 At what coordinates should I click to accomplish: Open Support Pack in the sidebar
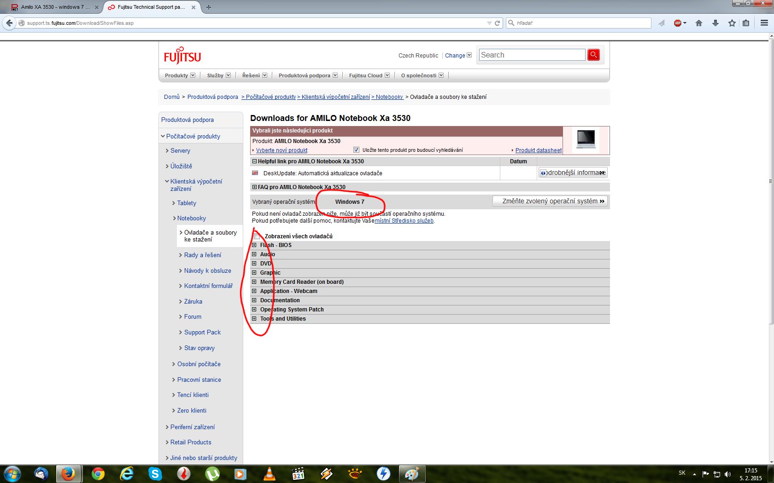coord(202,333)
